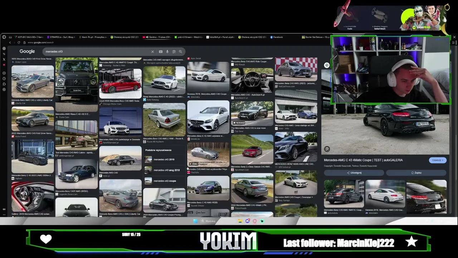Click the title 'Mercedes-AMG C 43 4Matic Coupe | TEST'

point(363,160)
